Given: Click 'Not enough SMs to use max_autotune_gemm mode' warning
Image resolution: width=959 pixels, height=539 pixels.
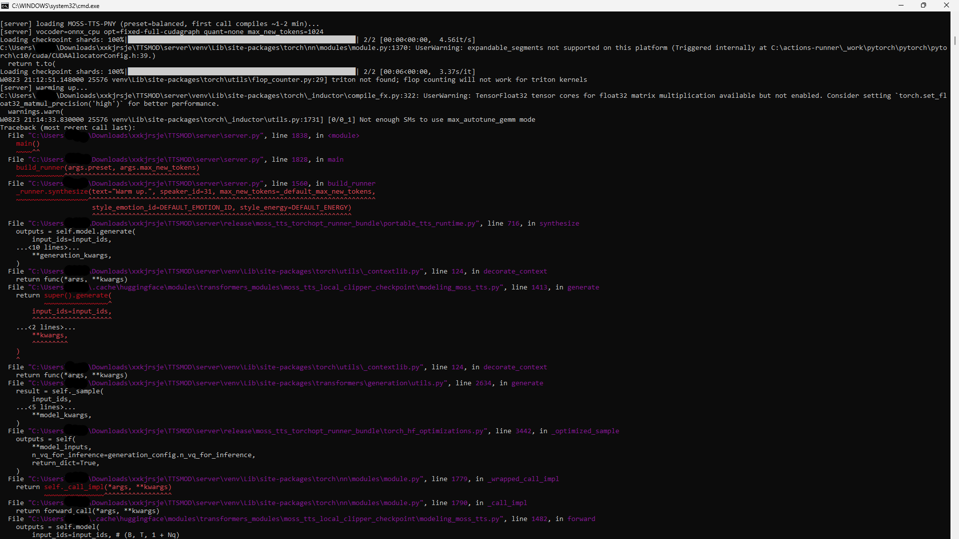Looking at the screenshot, I should pyautogui.click(x=448, y=120).
